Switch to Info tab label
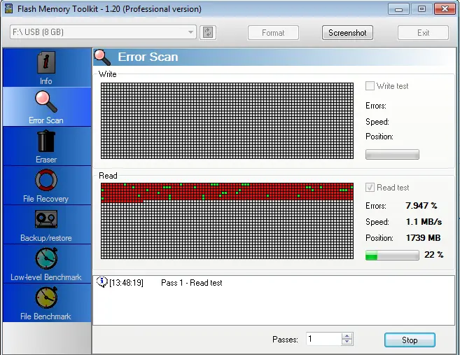The image size is (460, 355). coord(46,81)
